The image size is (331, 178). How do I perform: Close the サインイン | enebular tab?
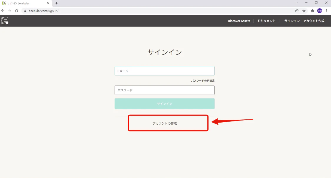point(48,3)
